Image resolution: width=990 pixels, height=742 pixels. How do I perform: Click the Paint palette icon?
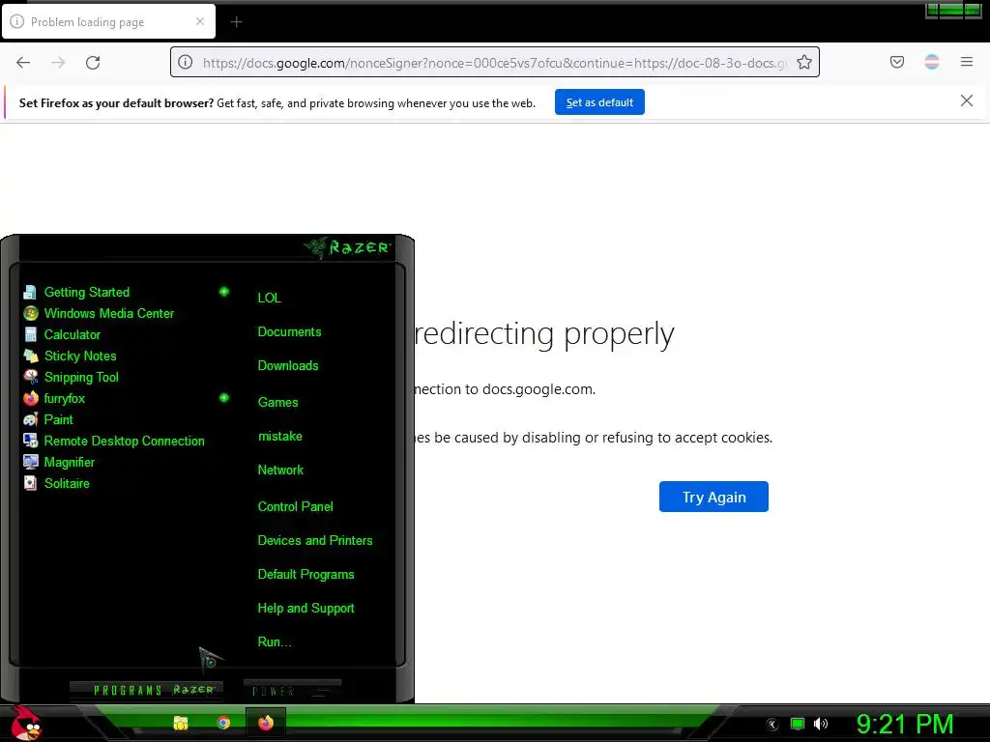pyautogui.click(x=30, y=419)
